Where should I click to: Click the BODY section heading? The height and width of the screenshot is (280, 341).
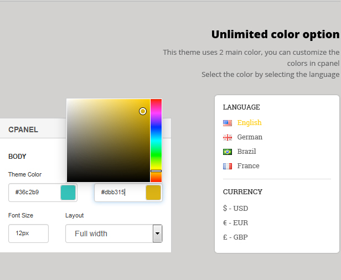tap(17, 157)
